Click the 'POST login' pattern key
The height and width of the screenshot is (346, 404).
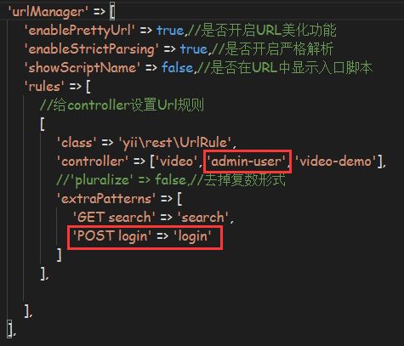pyautogui.click(x=112, y=236)
